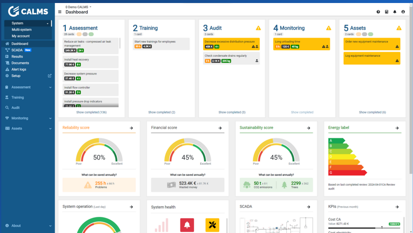Open the calculator icon in top bar
The width and height of the screenshot is (413, 233).
(x=386, y=12)
